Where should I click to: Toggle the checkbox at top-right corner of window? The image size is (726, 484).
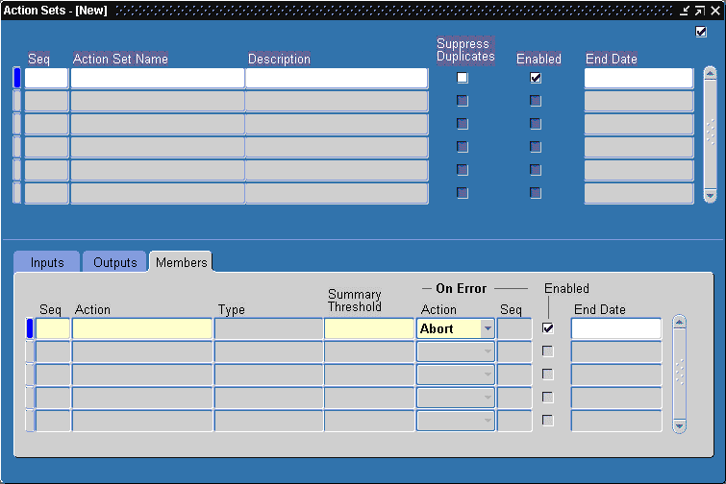click(701, 32)
